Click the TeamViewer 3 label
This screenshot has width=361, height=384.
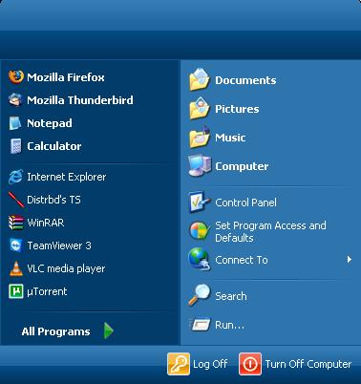(59, 245)
